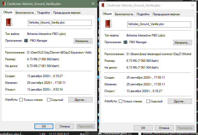This screenshot has width=198, height=135.
Task: Click "Отмена" in the right window
Action: coord(164,128)
